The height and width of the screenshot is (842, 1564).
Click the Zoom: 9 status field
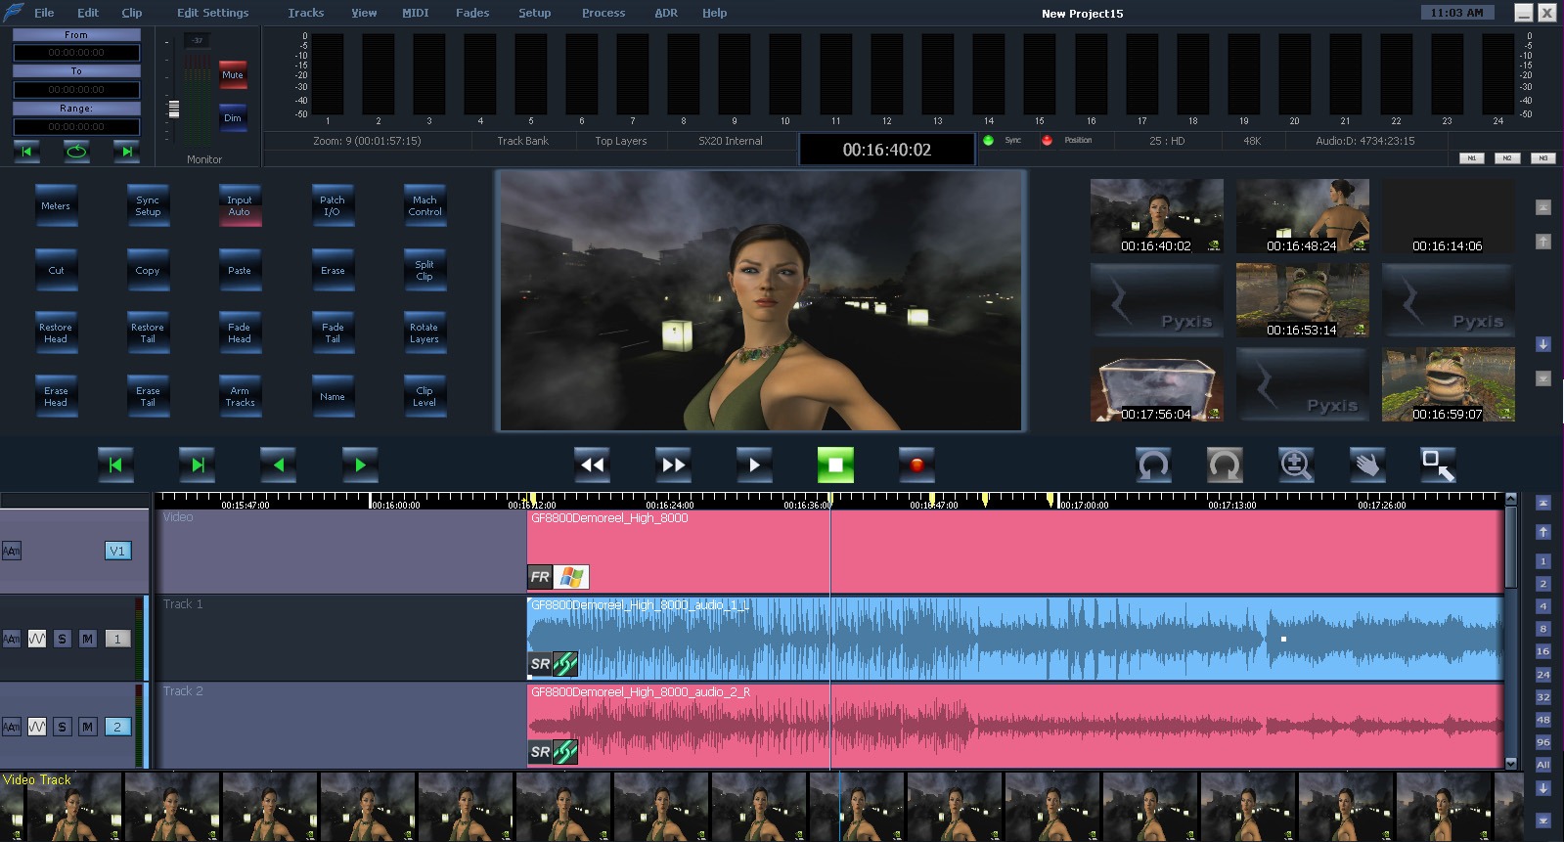367,141
